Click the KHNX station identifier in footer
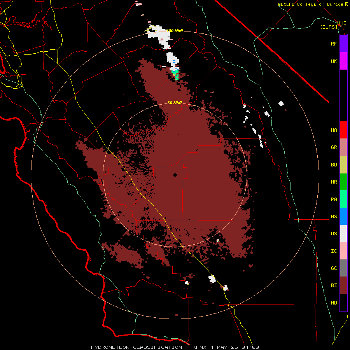Viewport: 350px width, 350px height. [200, 347]
